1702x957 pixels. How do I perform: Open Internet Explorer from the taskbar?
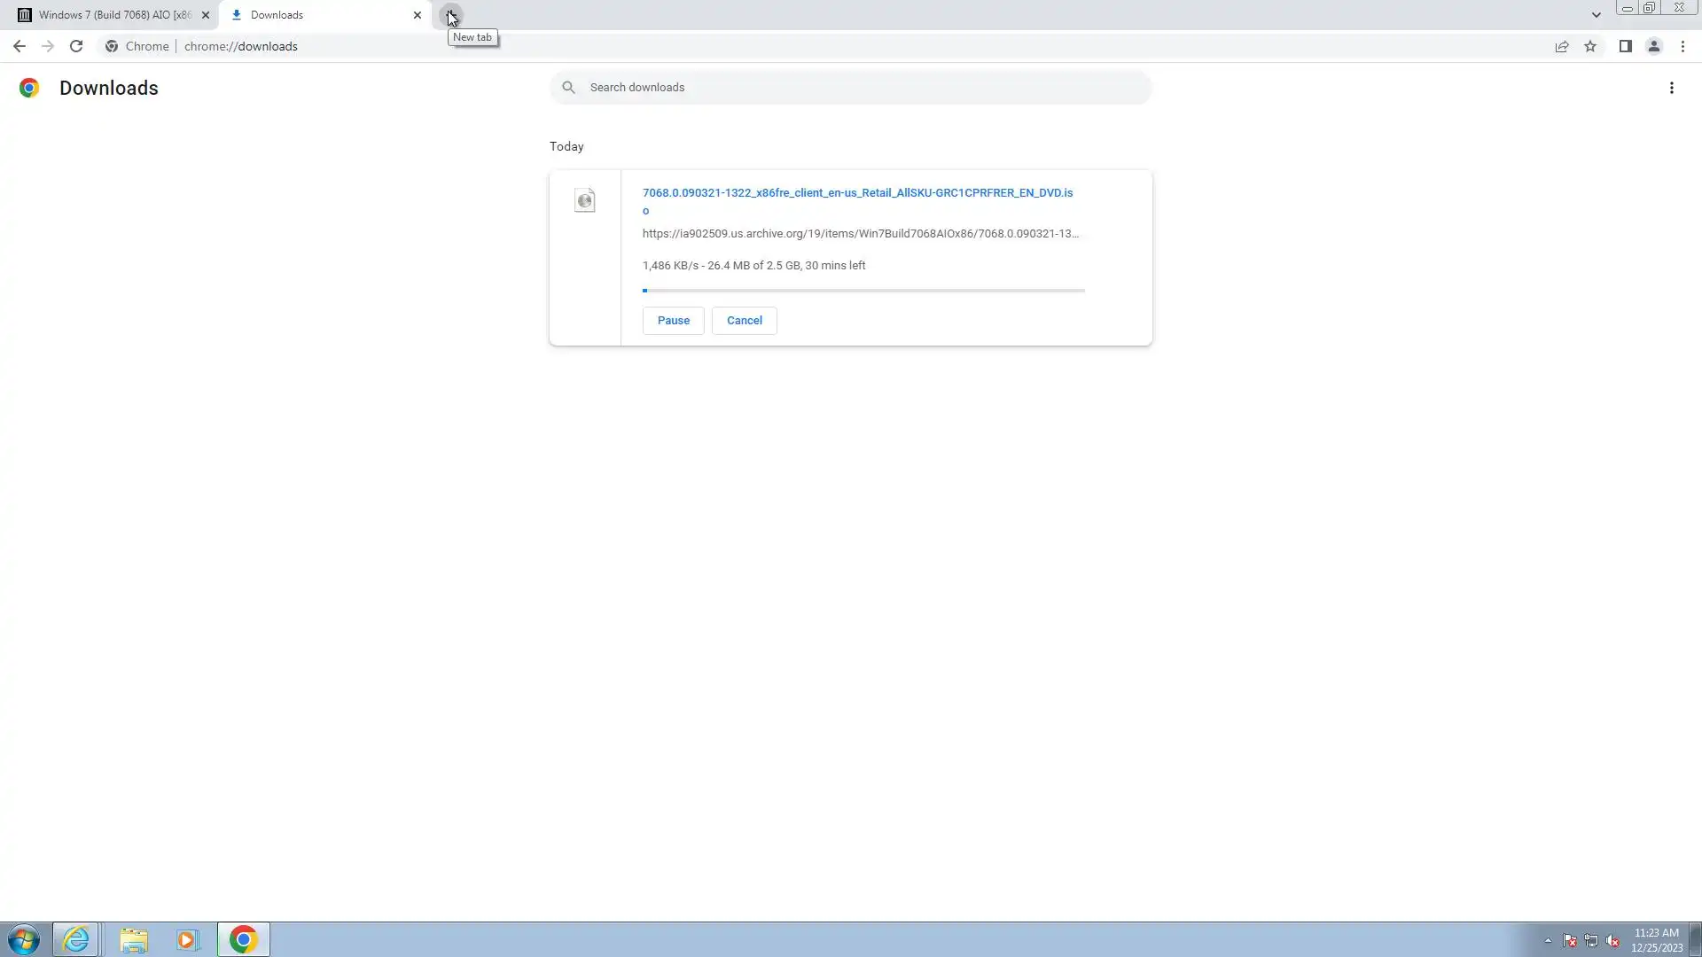pyautogui.click(x=76, y=939)
